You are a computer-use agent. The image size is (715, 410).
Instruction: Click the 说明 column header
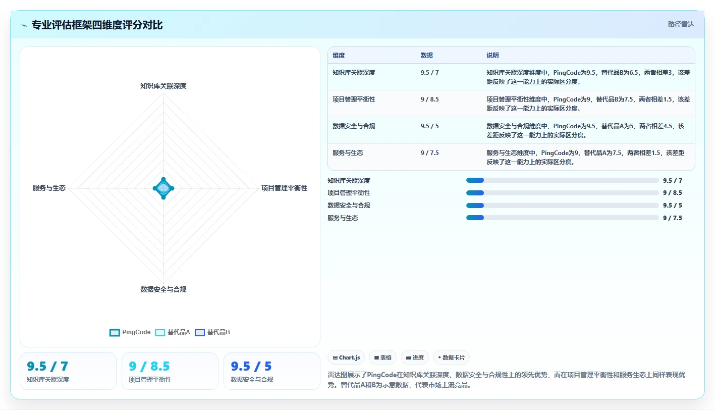(493, 56)
